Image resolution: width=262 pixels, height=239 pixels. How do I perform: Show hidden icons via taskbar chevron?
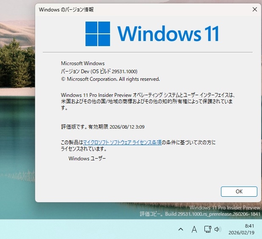click(181, 229)
